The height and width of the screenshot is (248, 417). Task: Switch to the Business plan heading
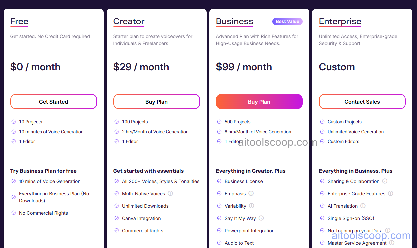[234, 21]
